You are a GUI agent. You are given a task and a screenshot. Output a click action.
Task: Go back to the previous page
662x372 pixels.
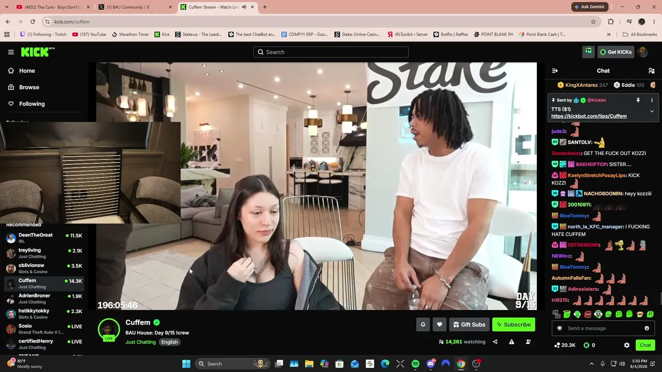pyautogui.click(x=8, y=22)
